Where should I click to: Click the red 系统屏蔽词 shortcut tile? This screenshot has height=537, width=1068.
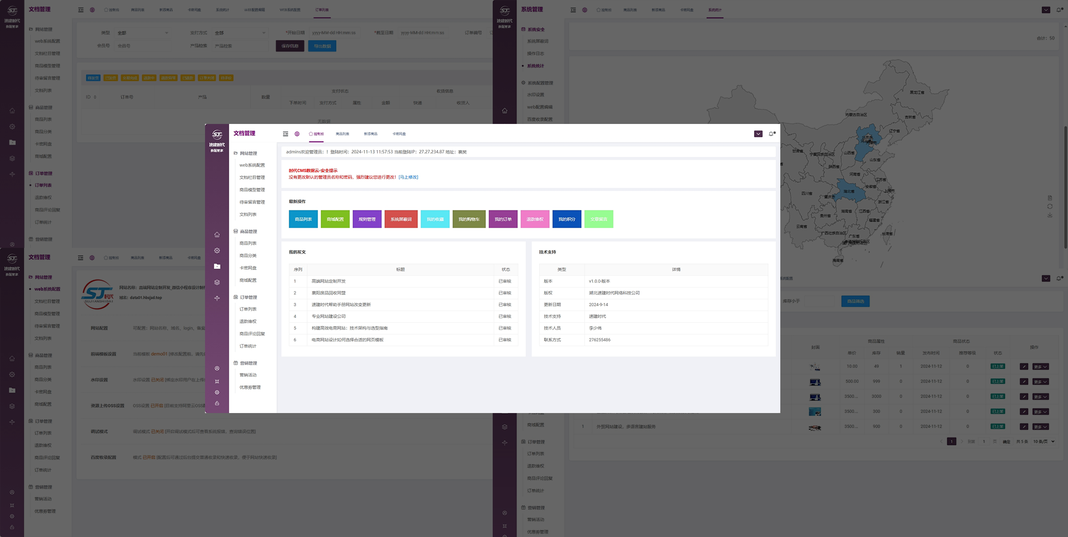pyautogui.click(x=401, y=219)
